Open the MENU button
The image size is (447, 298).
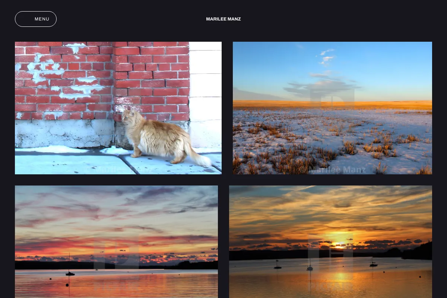[x=36, y=19]
